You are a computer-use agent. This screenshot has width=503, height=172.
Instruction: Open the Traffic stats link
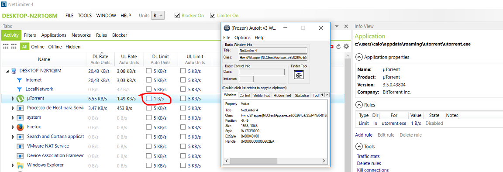(x=368, y=156)
